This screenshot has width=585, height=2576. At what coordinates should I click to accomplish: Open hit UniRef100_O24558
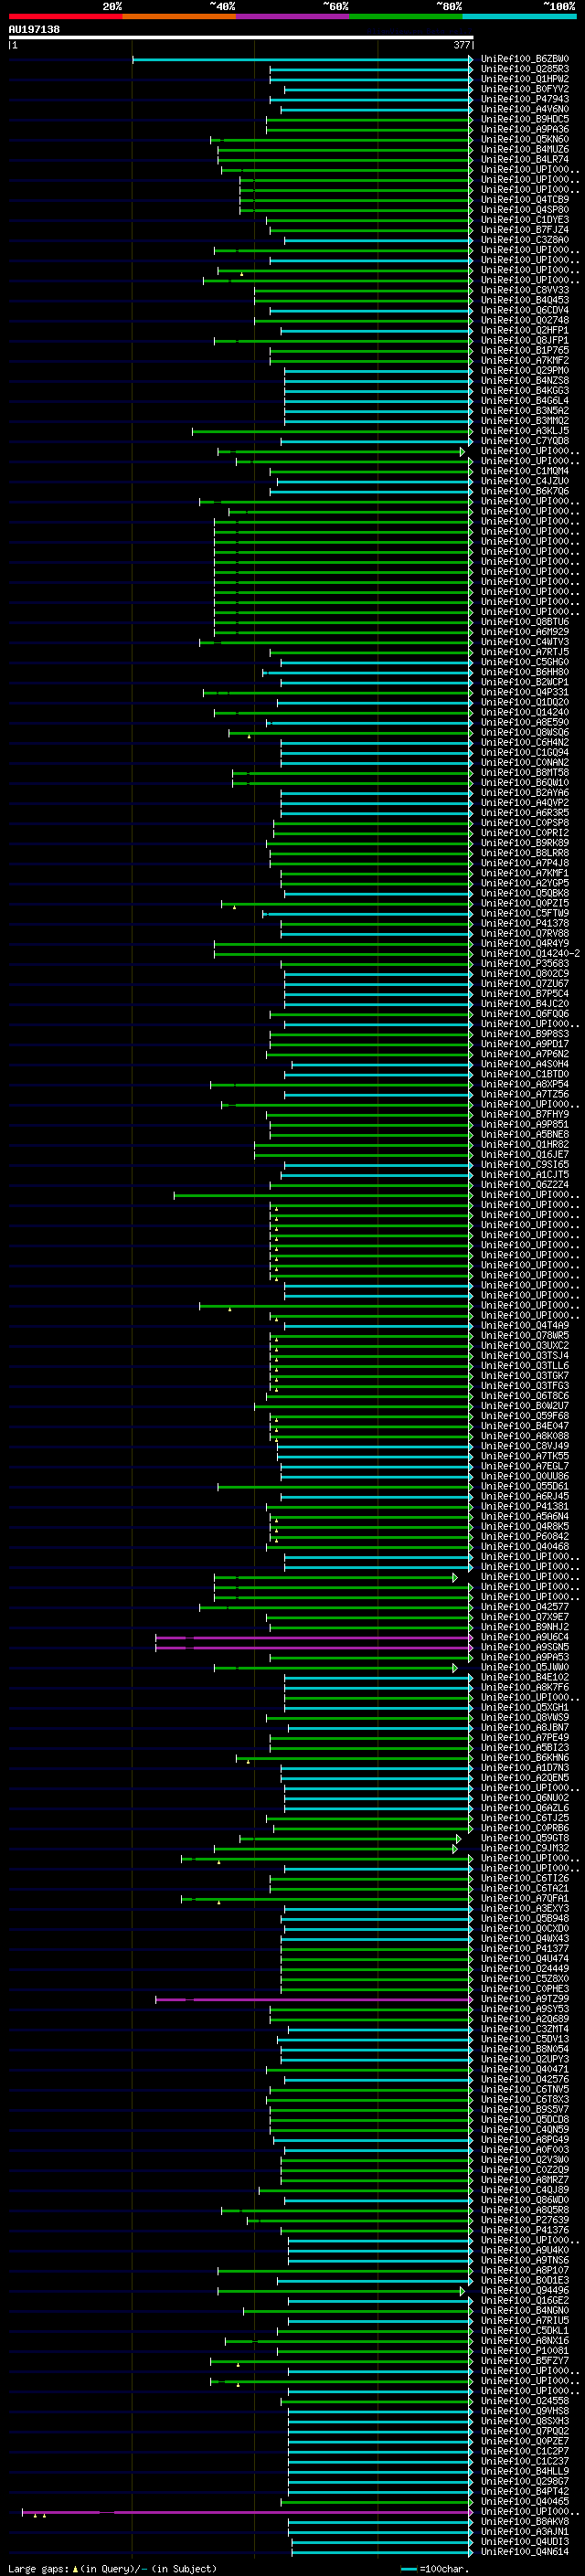coord(525,2401)
